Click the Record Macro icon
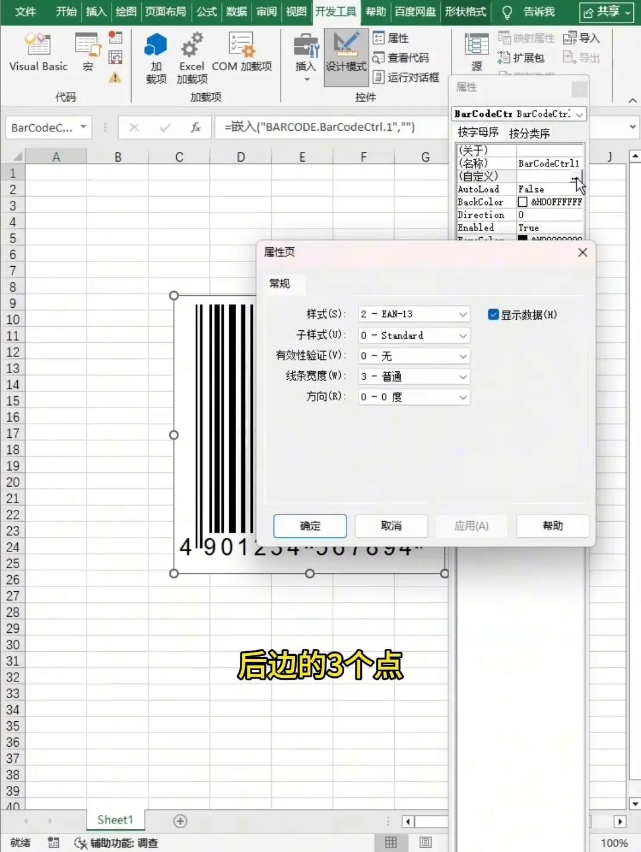 (x=115, y=38)
